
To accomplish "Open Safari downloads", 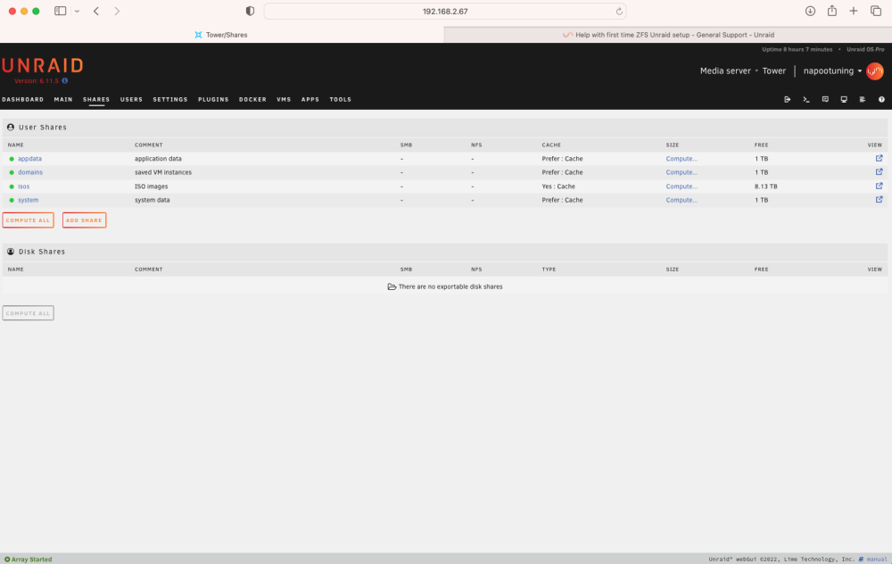I will 810,11.
